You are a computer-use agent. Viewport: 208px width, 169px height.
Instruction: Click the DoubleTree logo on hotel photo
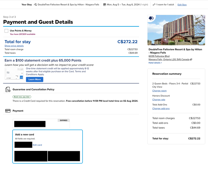pyautogui.click(x=151, y=18)
